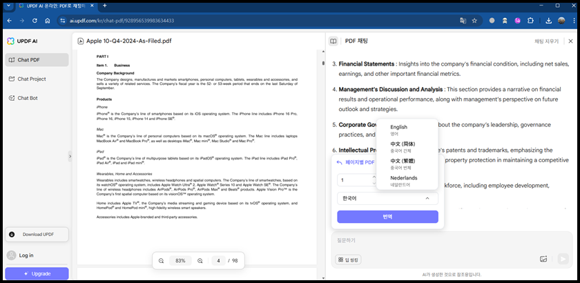The width and height of the screenshot is (580, 283).
Task: Click 채팅 지우기 to clear chat
Action: (x=546, y=41)
